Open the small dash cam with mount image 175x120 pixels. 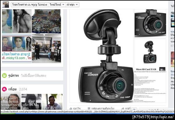tap(150, 52)
